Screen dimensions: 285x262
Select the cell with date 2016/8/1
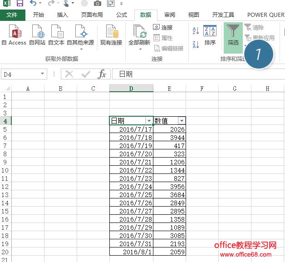tap(131, 252)
